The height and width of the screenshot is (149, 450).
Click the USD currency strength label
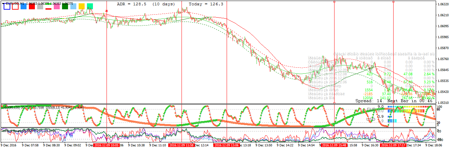pos(371,119)
